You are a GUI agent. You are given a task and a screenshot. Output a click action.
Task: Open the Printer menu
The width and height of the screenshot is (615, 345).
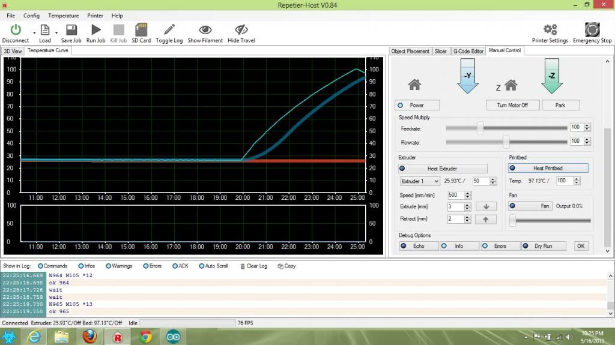pos(95,16)
